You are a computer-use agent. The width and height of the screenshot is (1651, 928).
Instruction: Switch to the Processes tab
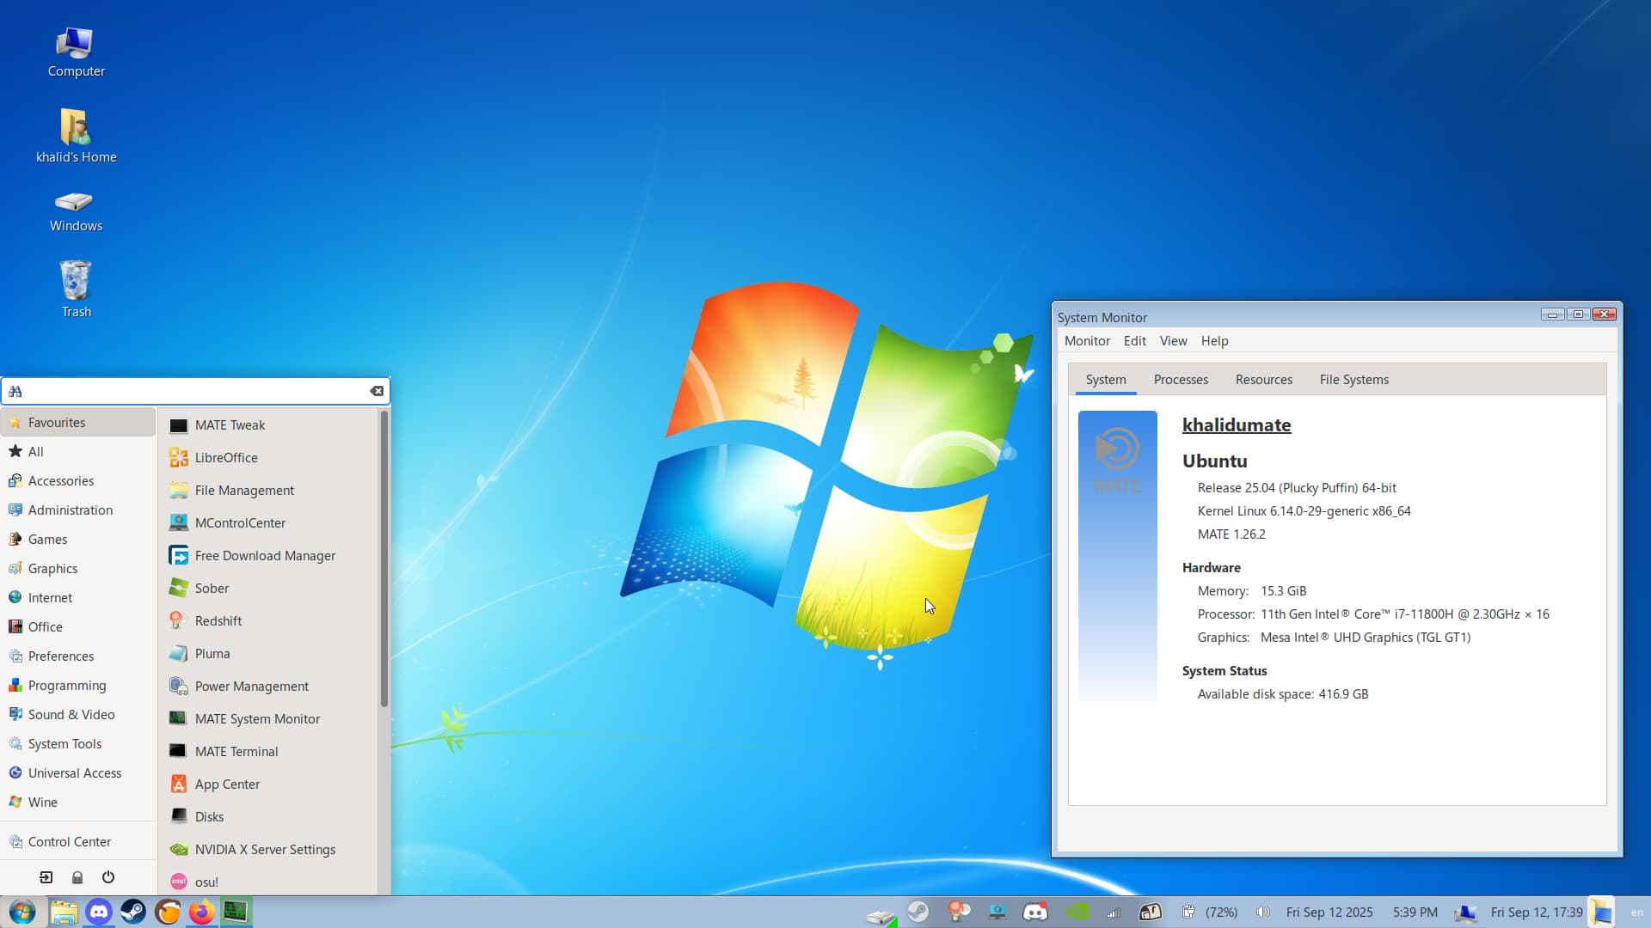tap(1181, 379)
